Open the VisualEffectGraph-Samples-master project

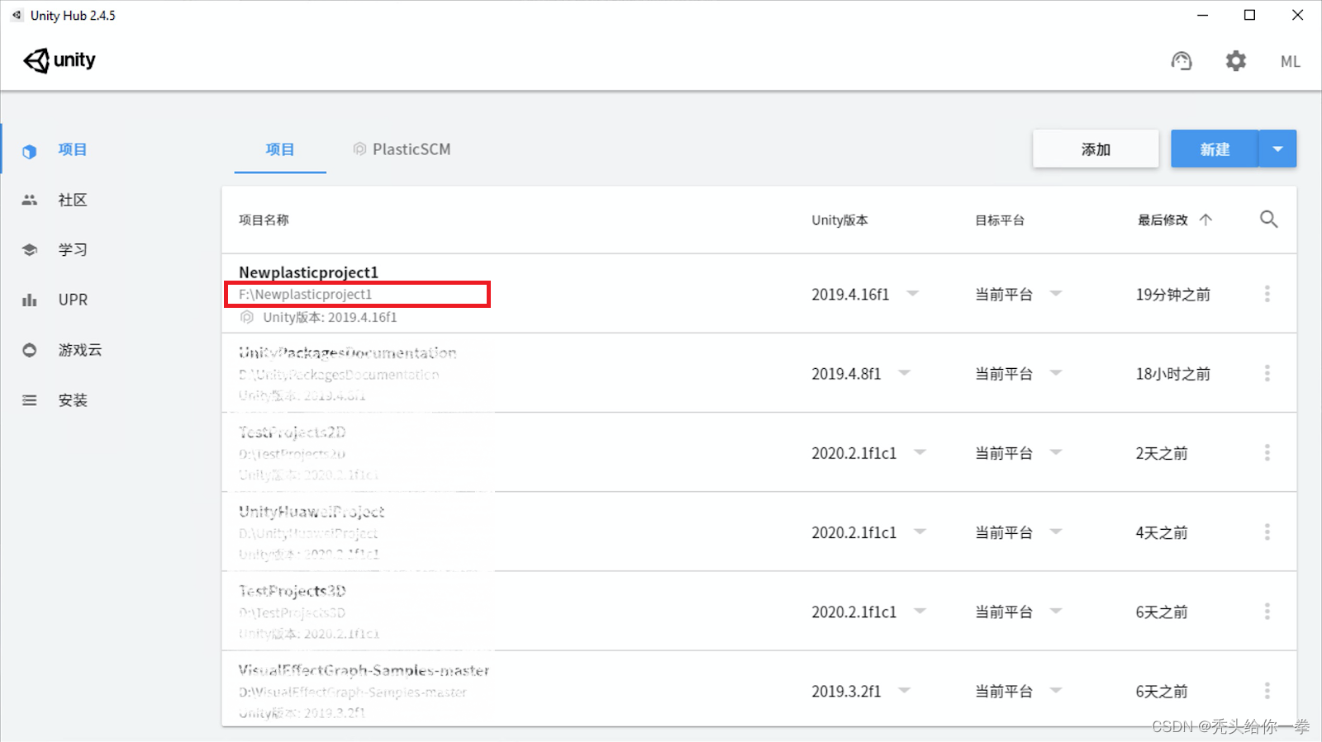tap(364, 670)
